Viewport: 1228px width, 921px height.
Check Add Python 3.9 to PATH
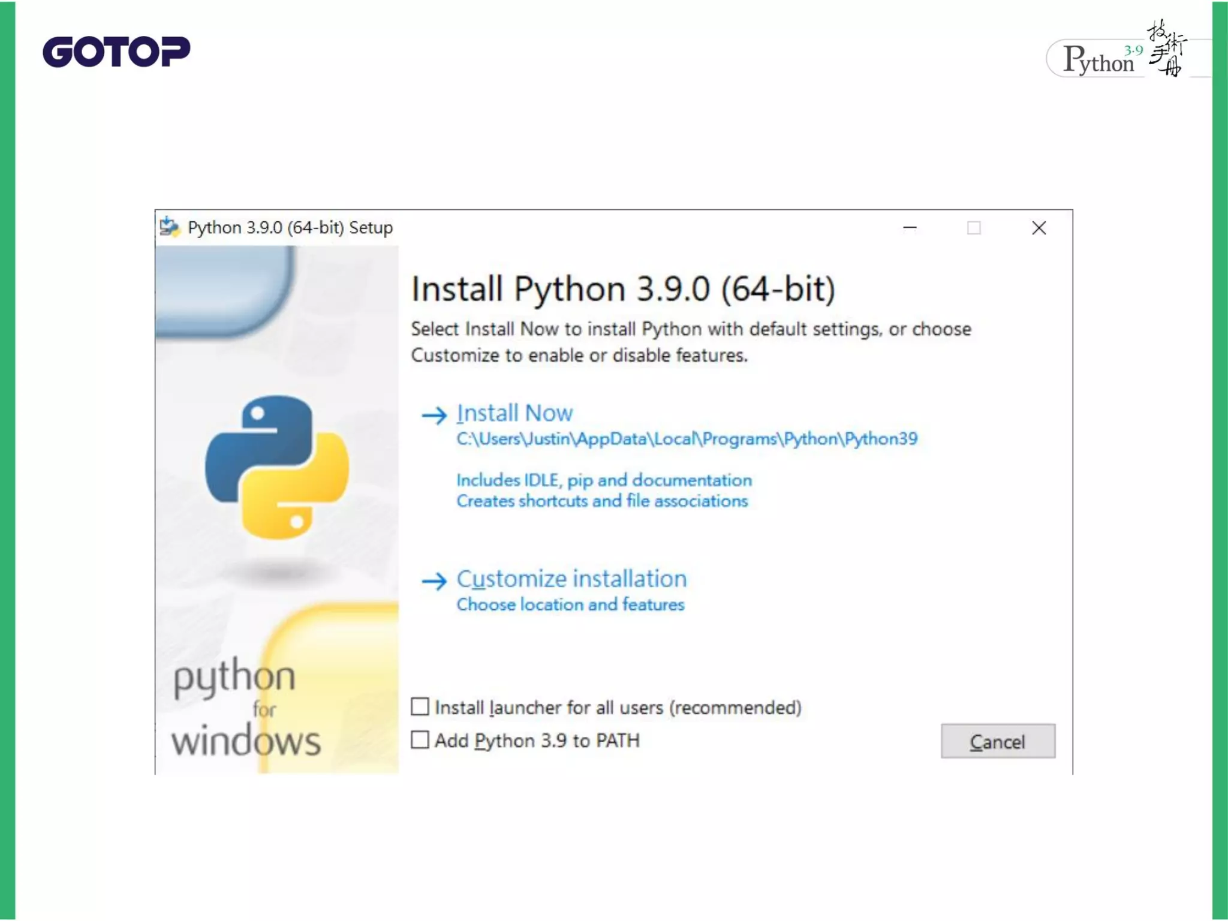[420, 740]
